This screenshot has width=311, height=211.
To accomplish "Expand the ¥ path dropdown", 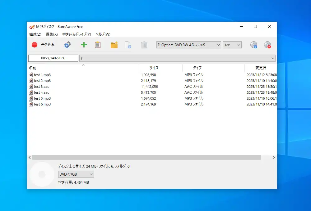I will (273, 58).
